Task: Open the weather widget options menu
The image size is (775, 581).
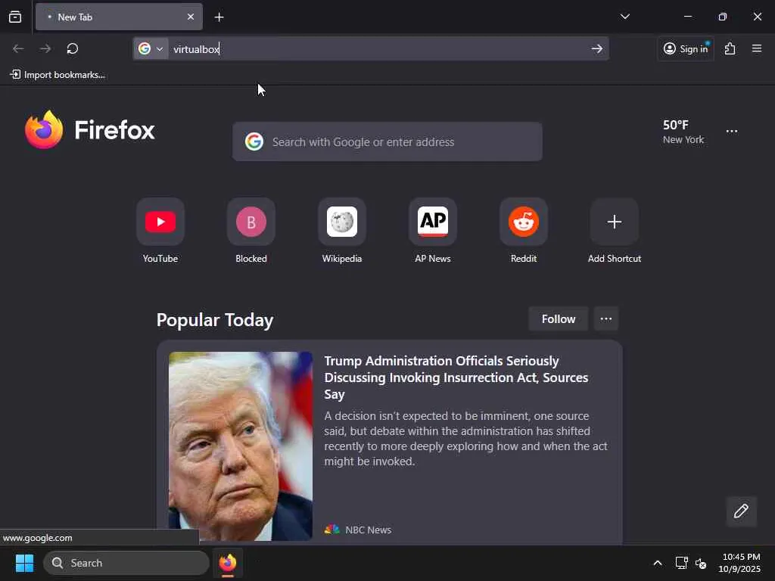Action: 732,132
